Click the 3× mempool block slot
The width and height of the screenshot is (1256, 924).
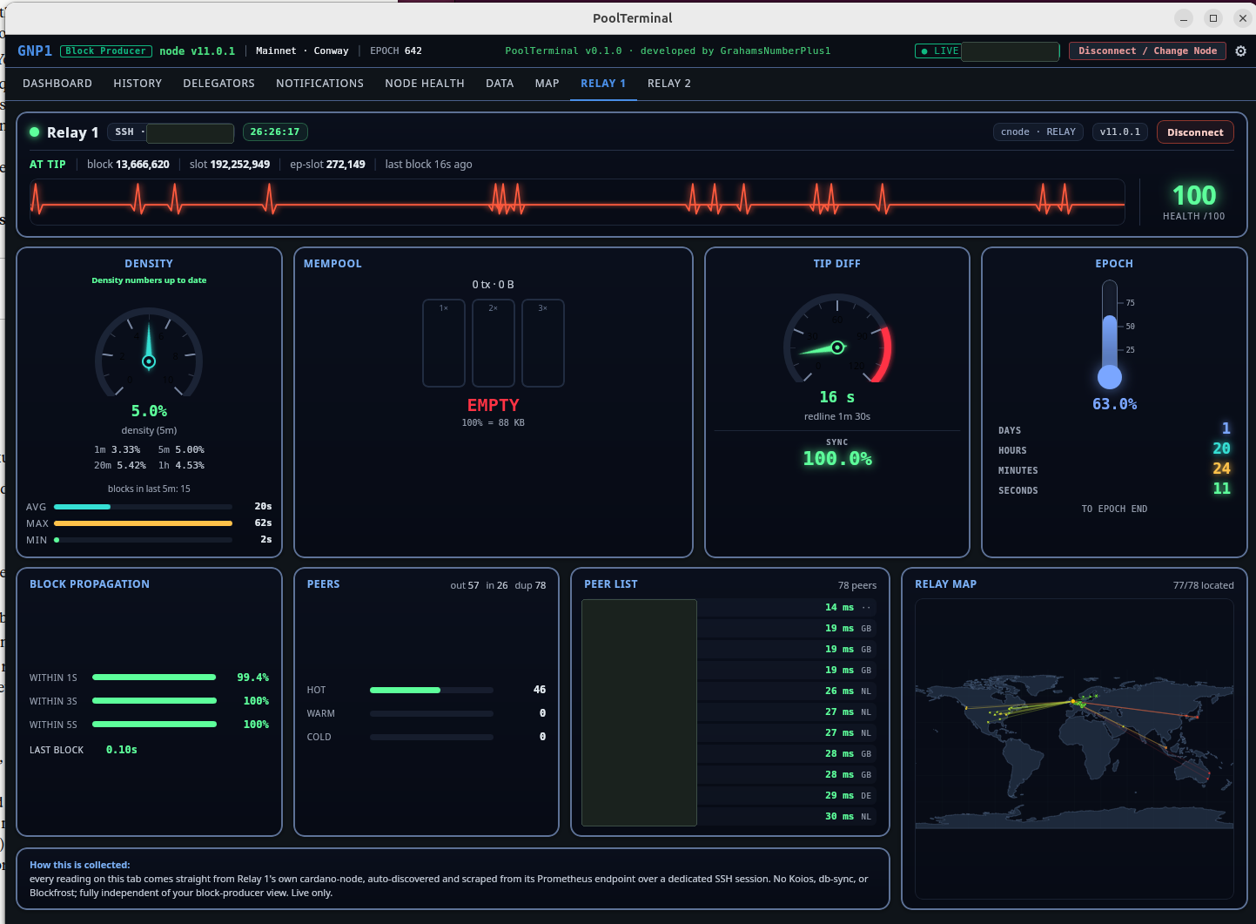543,343
